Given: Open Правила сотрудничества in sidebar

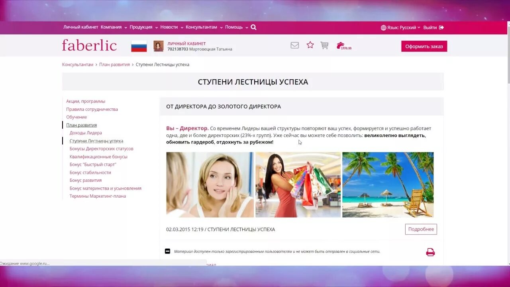Looking at the screenshot, I should 92,109.
